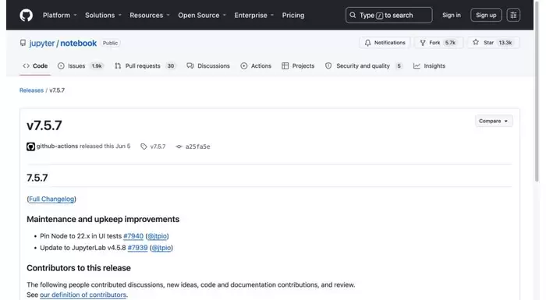Screen dimensions: 546x300
Task: Open the notebook repository link
Action: (x=78, y=43)
